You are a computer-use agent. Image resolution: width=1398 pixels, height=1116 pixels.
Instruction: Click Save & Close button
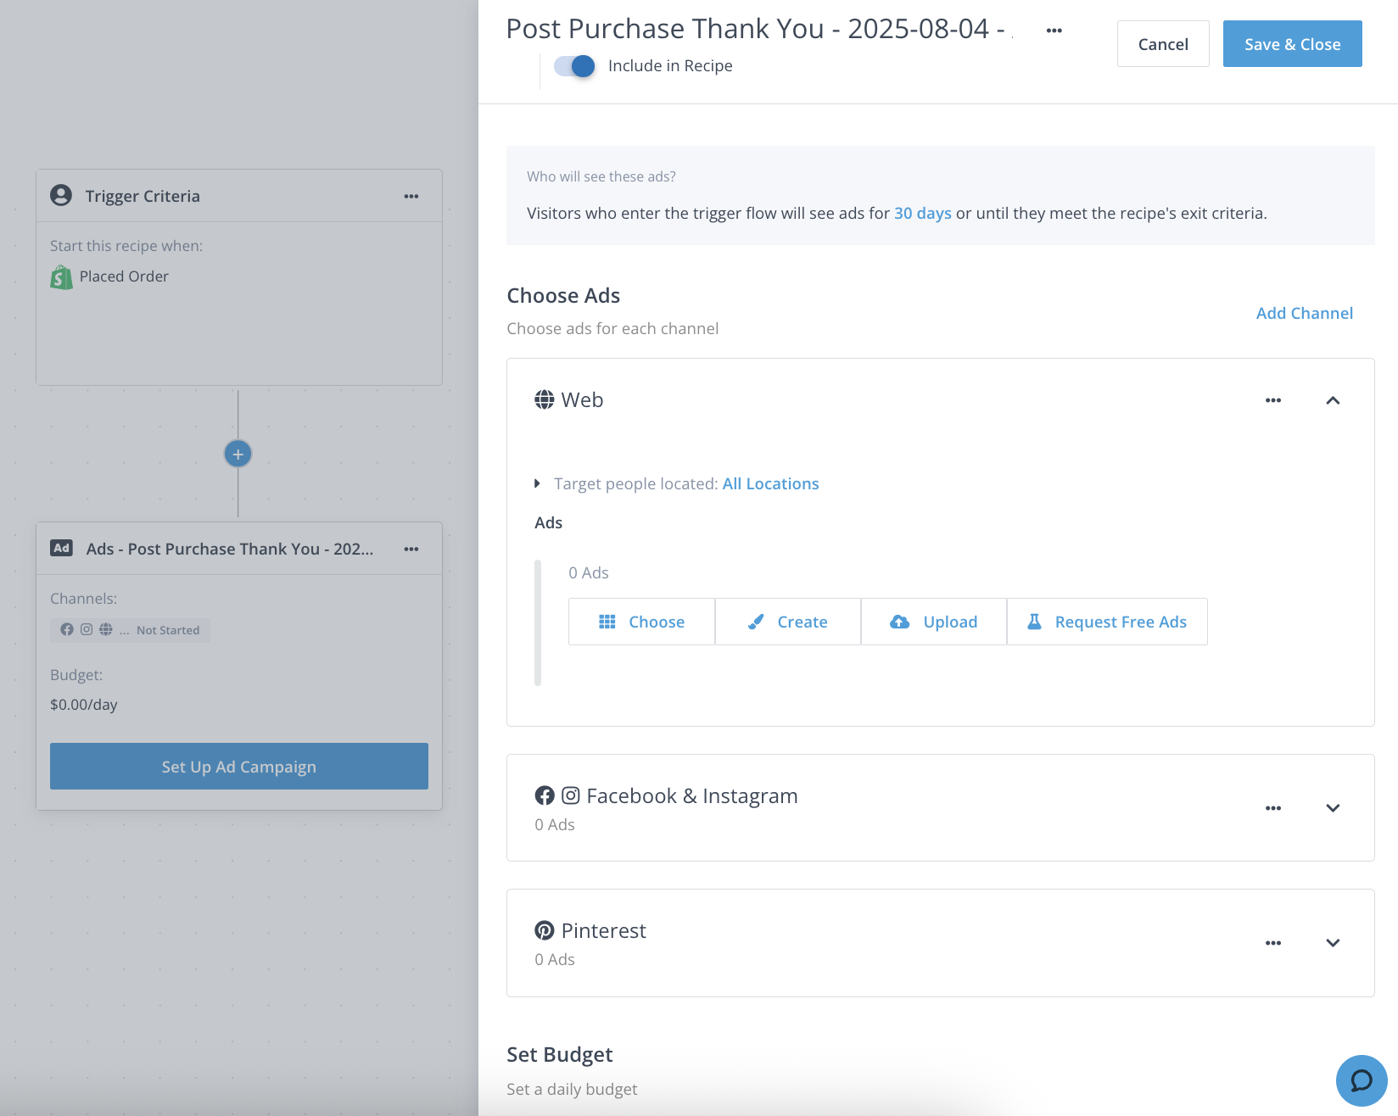[1292, 44]
